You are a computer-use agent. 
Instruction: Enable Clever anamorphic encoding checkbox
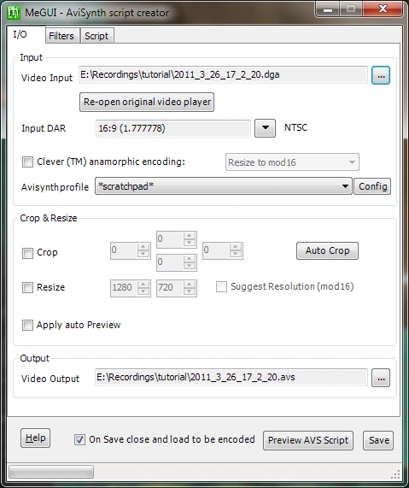click(27, 162)
